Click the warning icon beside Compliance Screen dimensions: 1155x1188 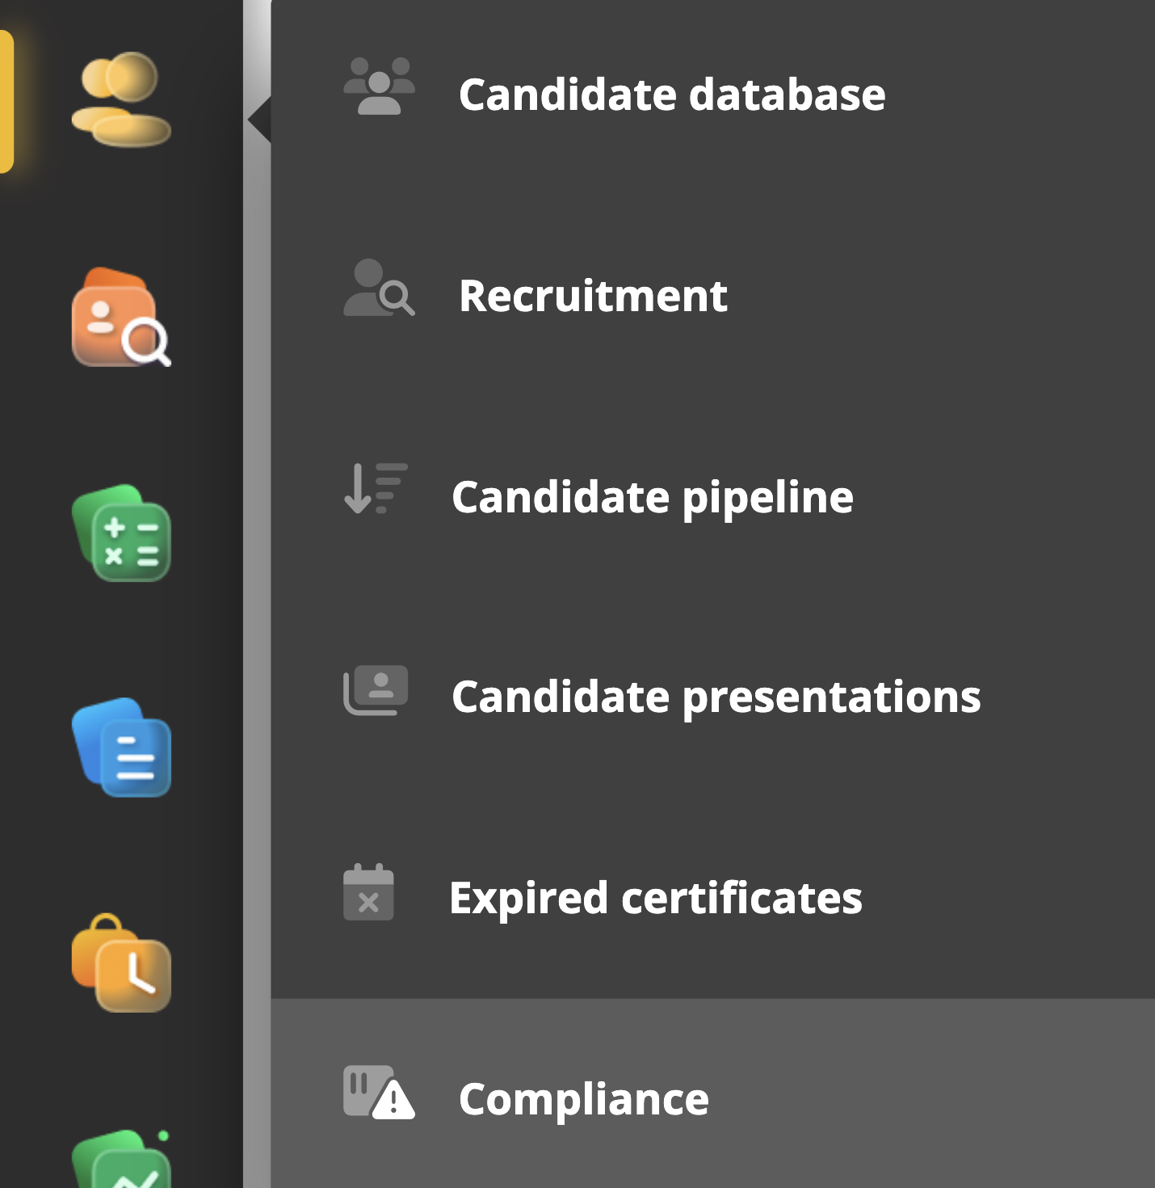tap(378, 1093)
